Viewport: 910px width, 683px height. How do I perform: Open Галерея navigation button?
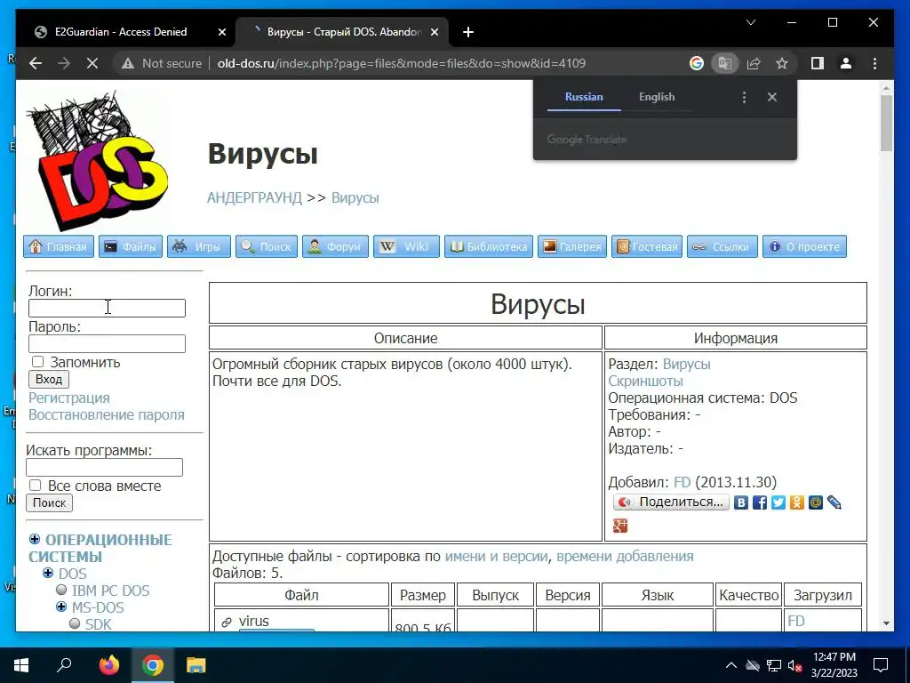572,246
